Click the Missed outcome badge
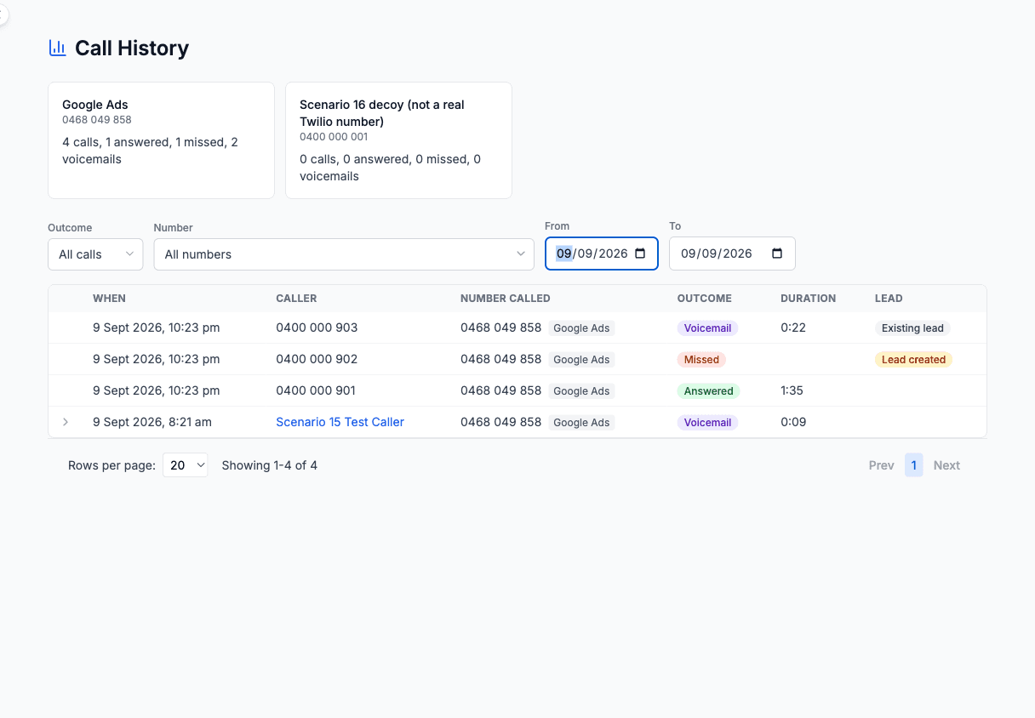Screen dimensions: 1035x718 [701, 359]
